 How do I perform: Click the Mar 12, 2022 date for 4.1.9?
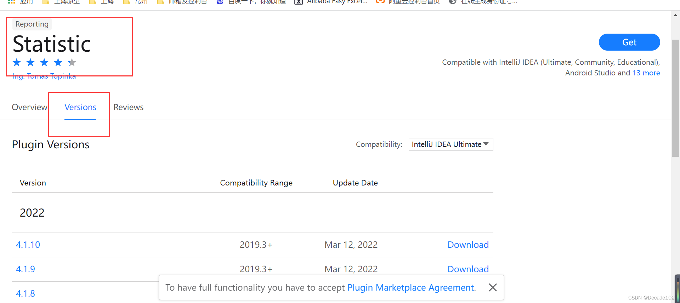point(351,269)
